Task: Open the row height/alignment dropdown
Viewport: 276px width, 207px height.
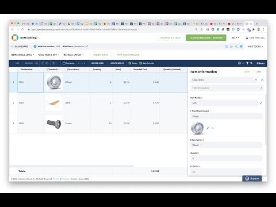Action: coord(55,63)
